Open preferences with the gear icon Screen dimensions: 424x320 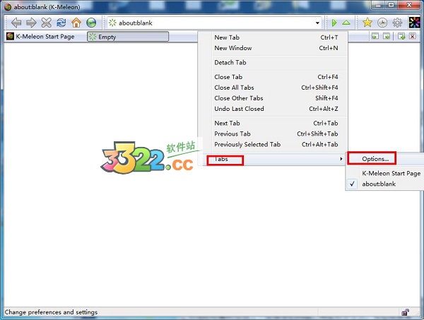pyautogui.click(x=397, y=23)
